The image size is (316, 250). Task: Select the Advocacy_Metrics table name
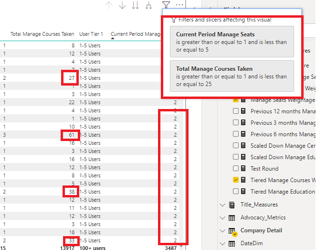click(263, 217)
